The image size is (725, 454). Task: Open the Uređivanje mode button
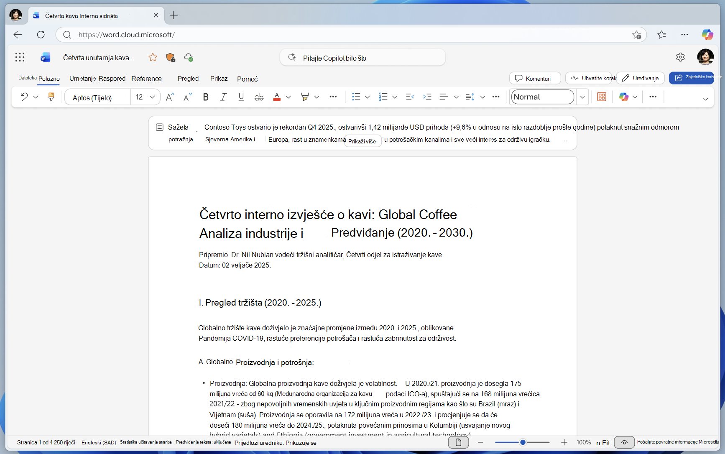coord(641,78)
